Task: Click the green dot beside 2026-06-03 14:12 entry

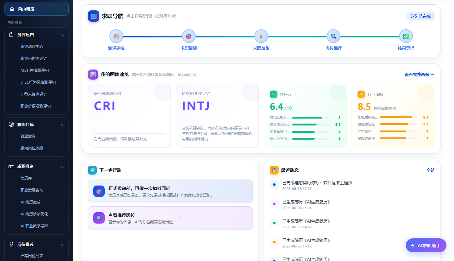Action: (x=274, y=223)
